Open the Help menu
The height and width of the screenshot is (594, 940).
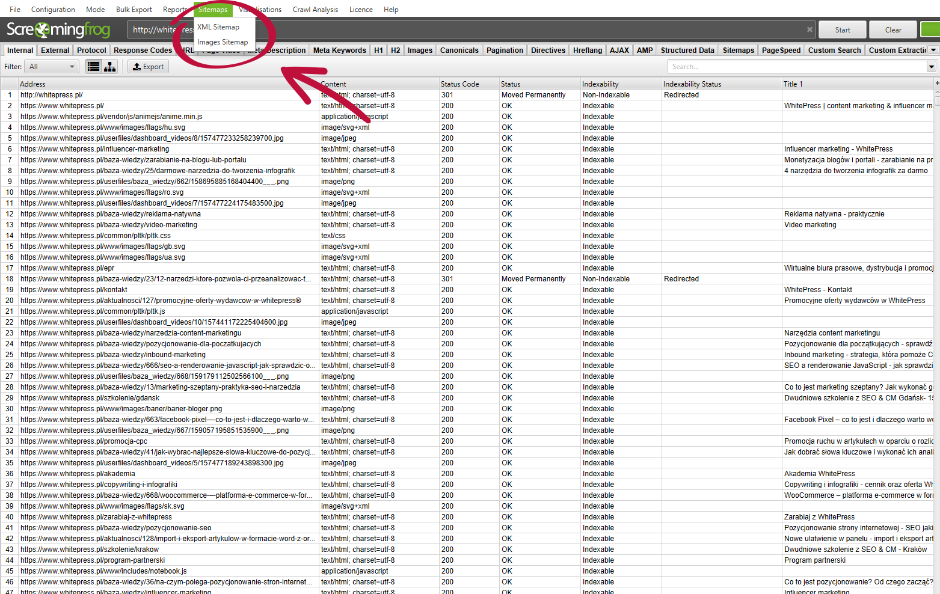[x=391, y=9]
